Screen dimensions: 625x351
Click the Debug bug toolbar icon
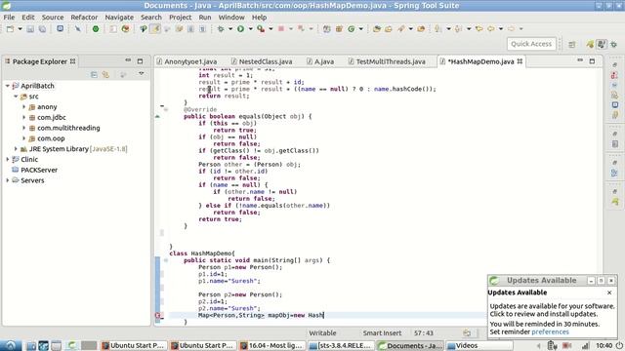[221, 28]
